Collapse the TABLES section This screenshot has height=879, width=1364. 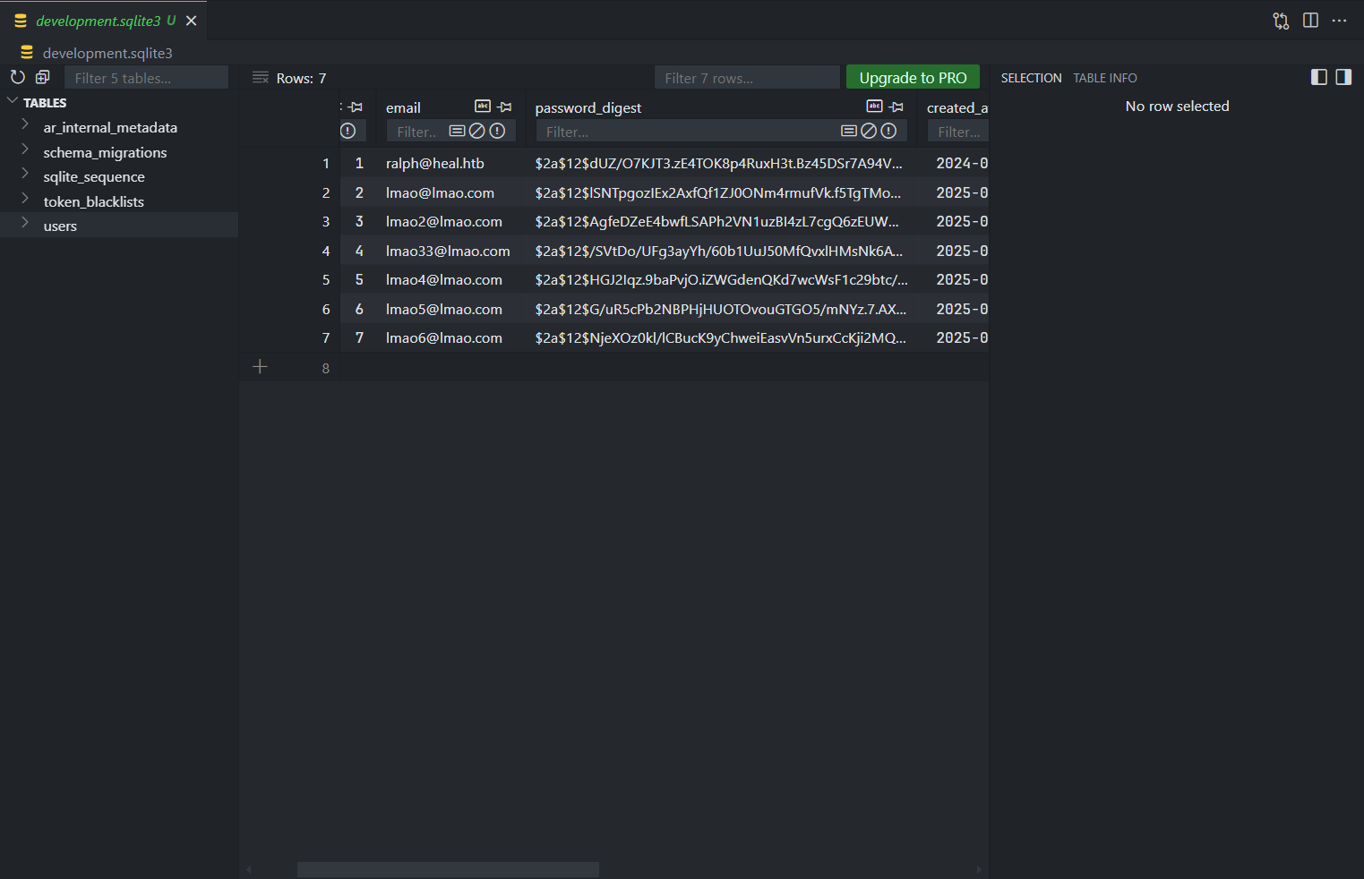tap(13, 102)
